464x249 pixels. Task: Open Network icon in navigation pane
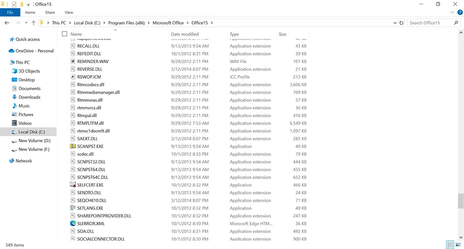point(12,161)
